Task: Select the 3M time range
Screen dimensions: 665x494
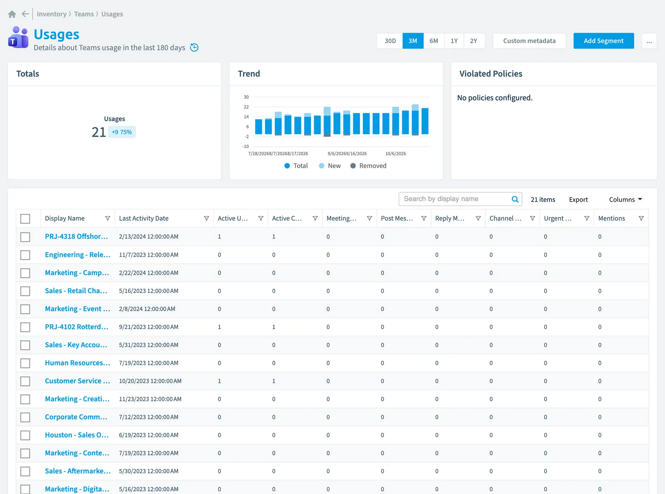Action: click(413, 41)
